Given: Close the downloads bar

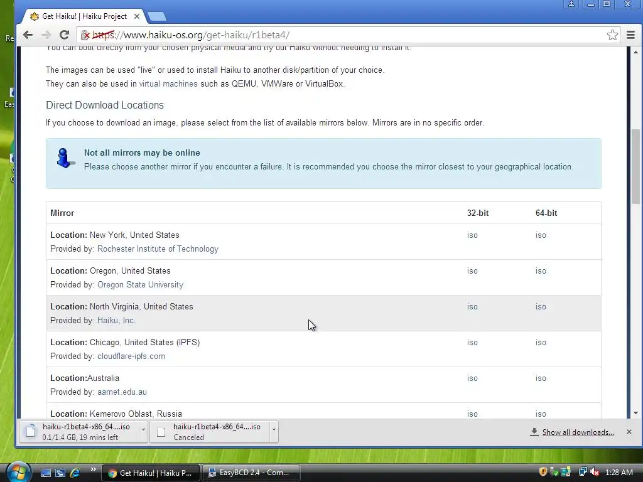Looking at the screenshot, I should tap(629, 432).
